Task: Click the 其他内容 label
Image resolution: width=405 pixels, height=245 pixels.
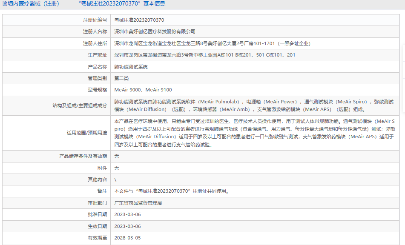Action: coord(97,179)
